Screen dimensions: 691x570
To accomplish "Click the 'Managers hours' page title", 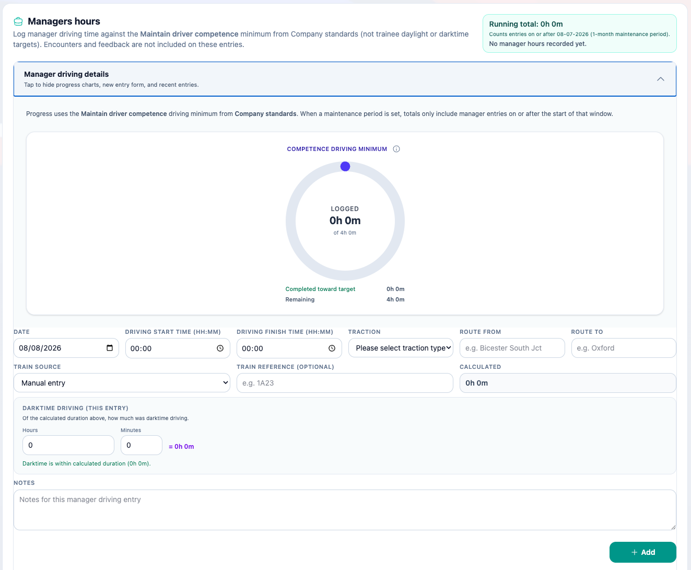I will pos(64,21).
